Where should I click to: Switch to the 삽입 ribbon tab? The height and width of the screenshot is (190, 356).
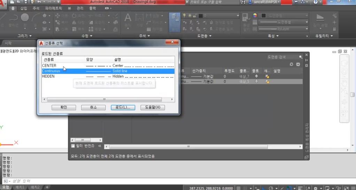click(24, 8)
